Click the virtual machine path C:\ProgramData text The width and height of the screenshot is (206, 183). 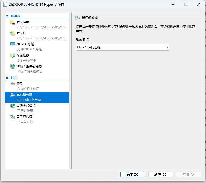tap(42, 38)
